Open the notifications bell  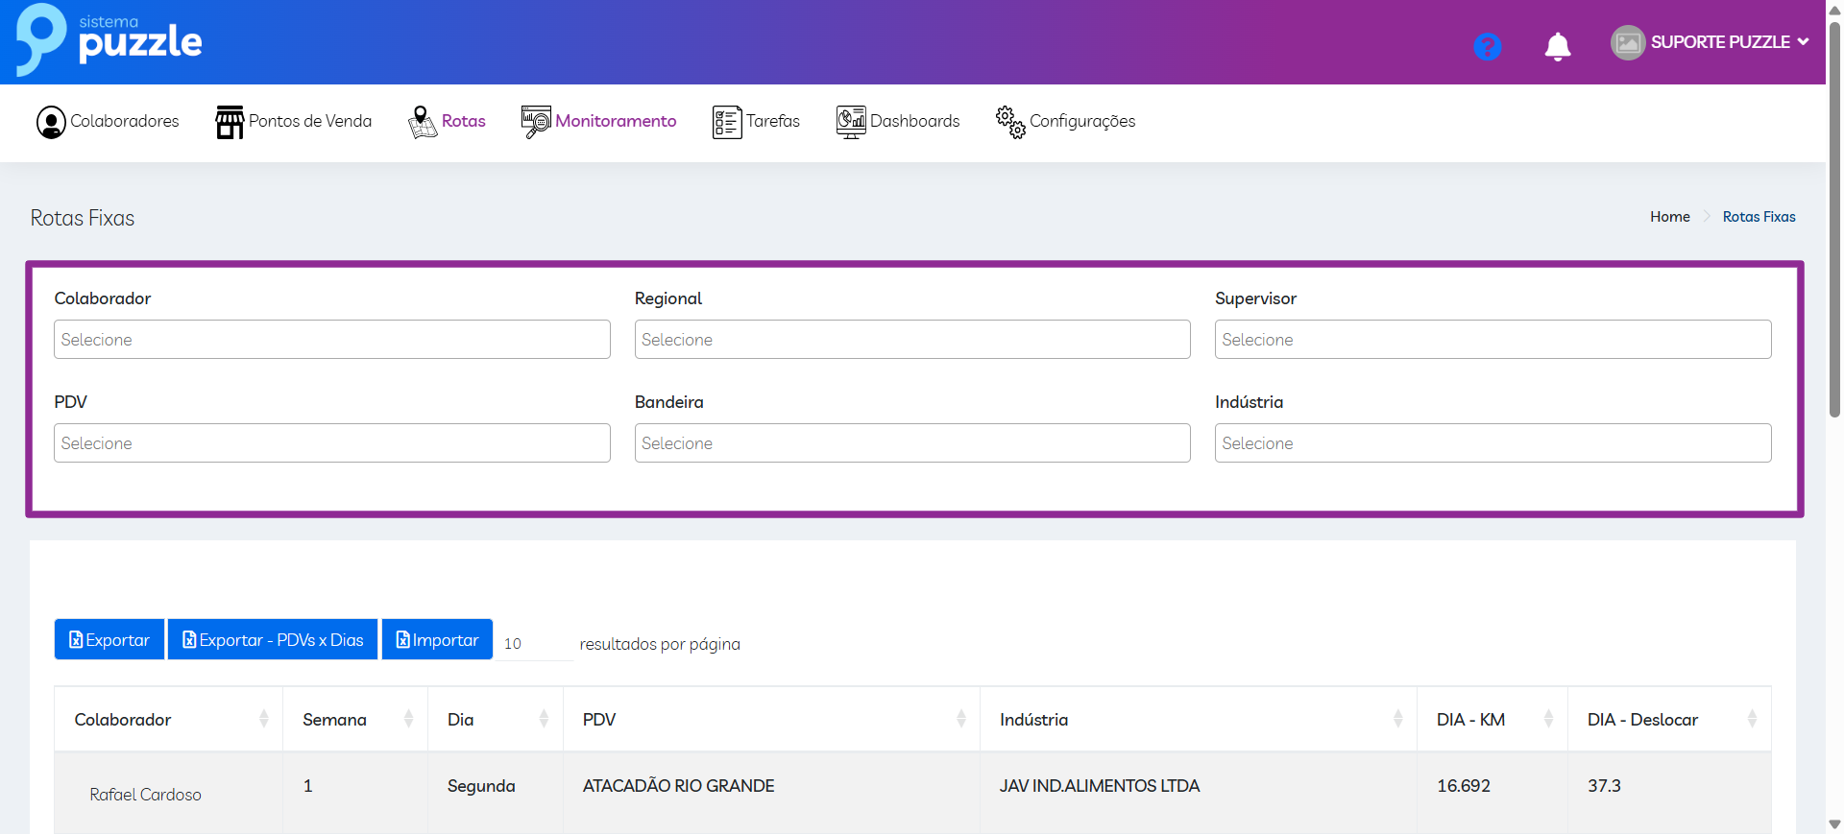1557,46
